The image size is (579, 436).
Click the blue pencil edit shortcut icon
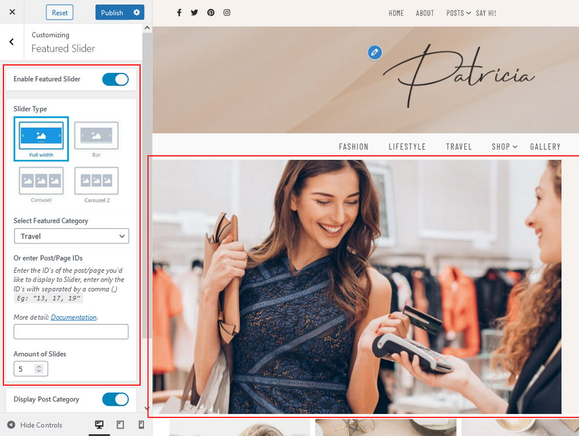click(375, 53)
